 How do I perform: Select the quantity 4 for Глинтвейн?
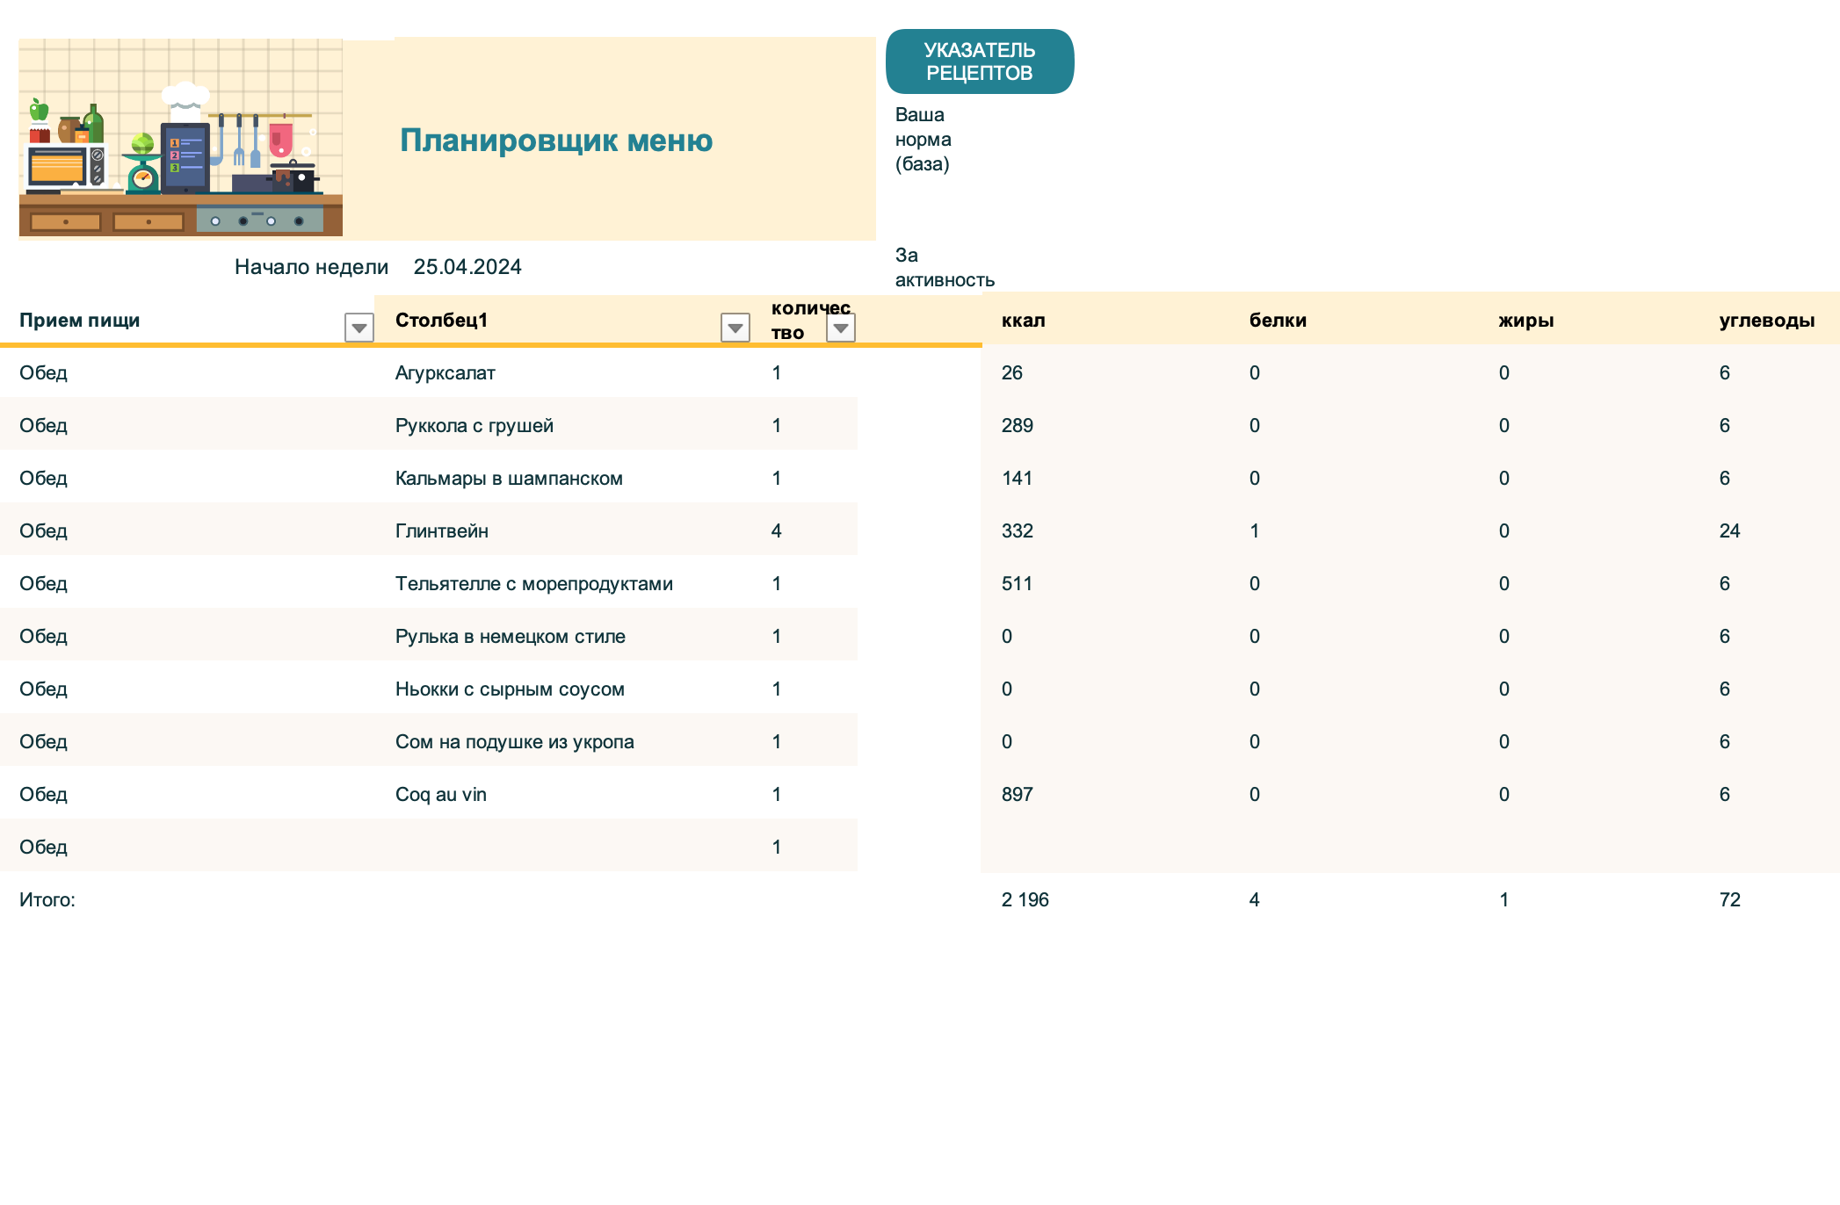pyautogui.click(x=777, y=530)
